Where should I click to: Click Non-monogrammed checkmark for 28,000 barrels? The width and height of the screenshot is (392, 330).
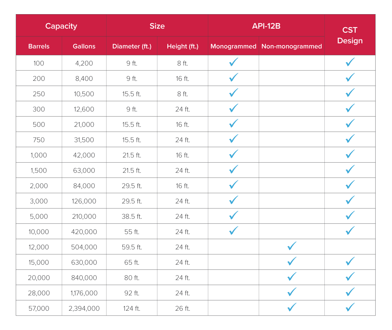pos(292,292)
